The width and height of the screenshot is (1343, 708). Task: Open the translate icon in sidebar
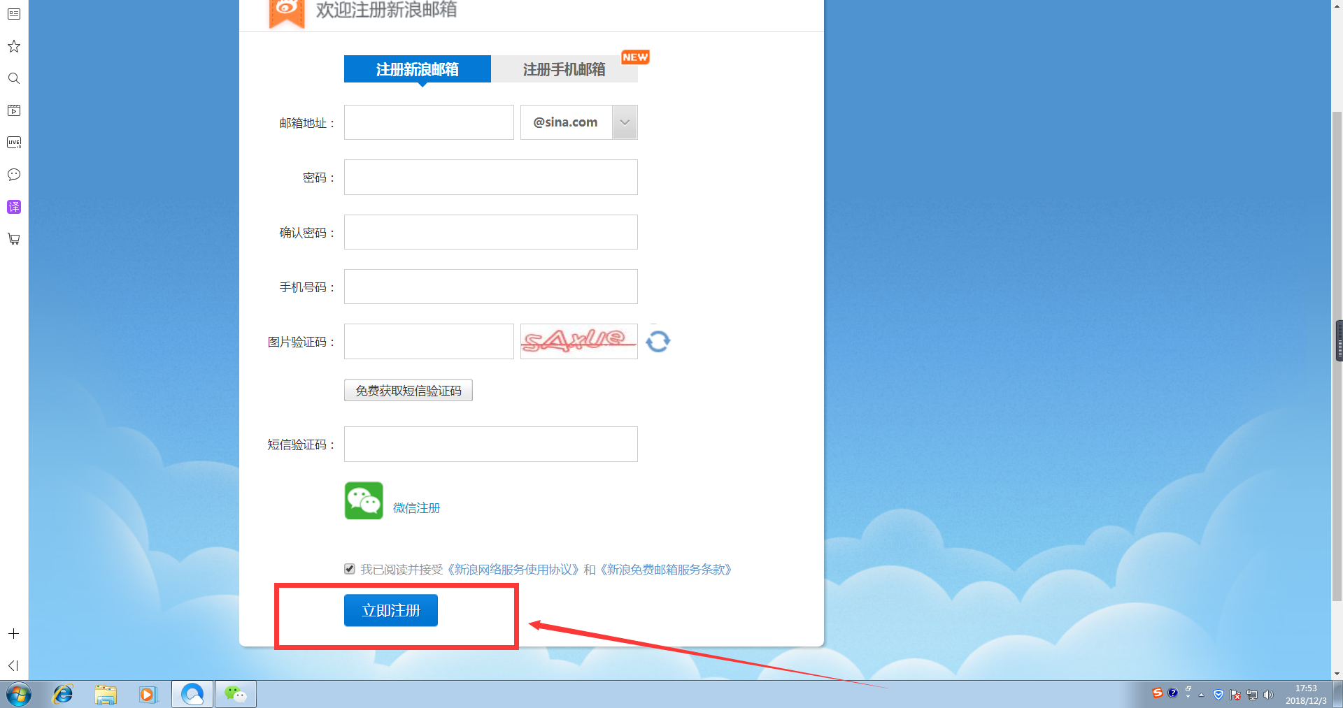click(14, 207)
